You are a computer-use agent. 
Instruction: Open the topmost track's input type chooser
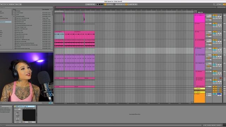tap(209, 15)
